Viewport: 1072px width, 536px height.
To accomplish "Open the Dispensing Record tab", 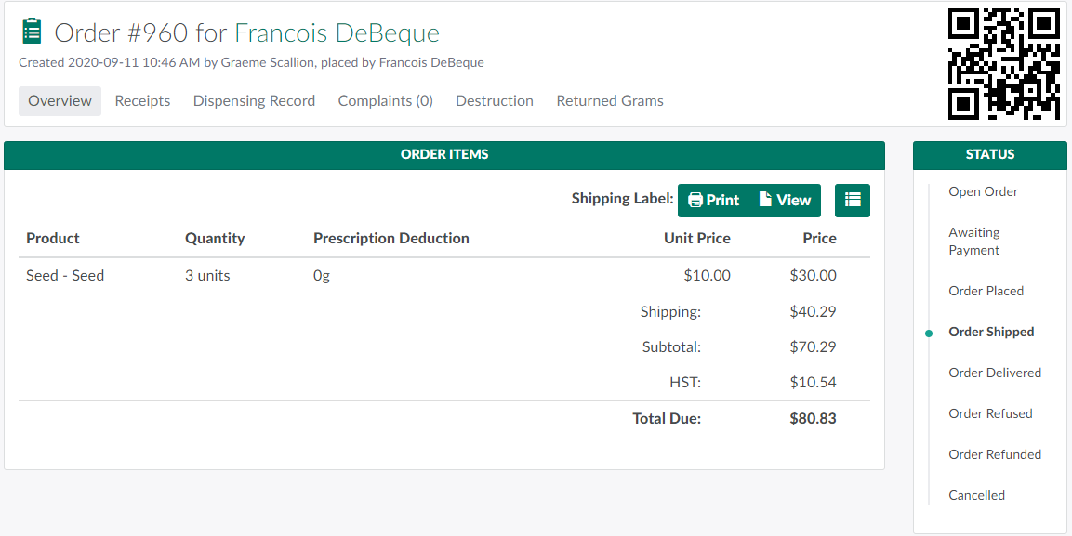I will 254,101.
